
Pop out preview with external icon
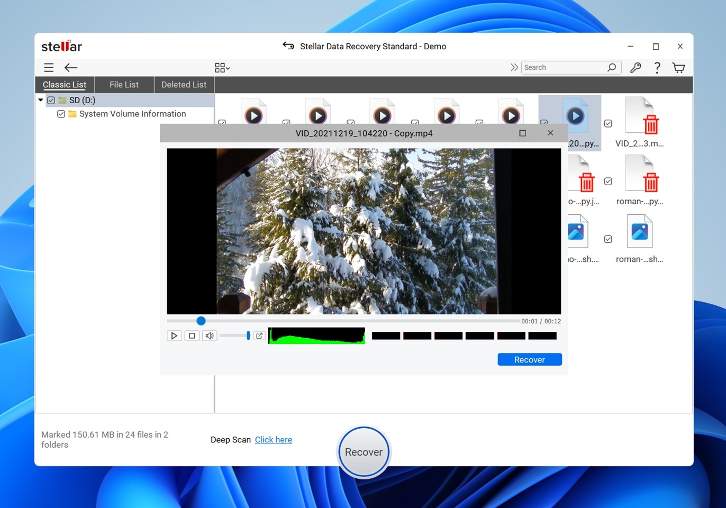tap(259, 335)
